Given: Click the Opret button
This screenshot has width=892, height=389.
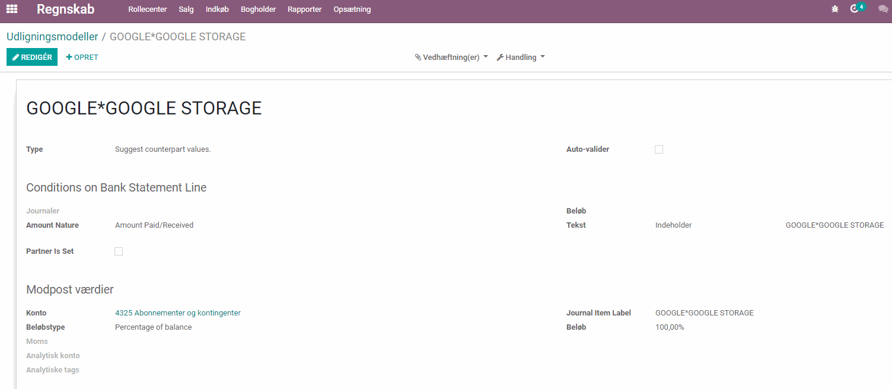Looking at the screenshot, I should pos(82,58).
